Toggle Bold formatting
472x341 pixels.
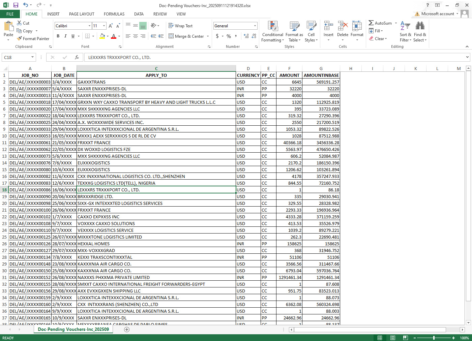[58, 36]
